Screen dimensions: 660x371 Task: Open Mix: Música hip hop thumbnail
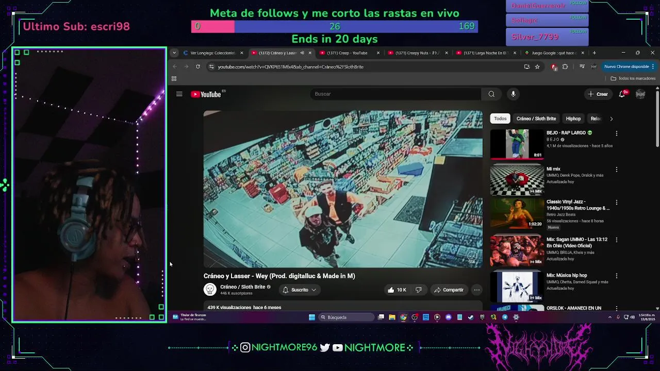click(x=517, y=286)
